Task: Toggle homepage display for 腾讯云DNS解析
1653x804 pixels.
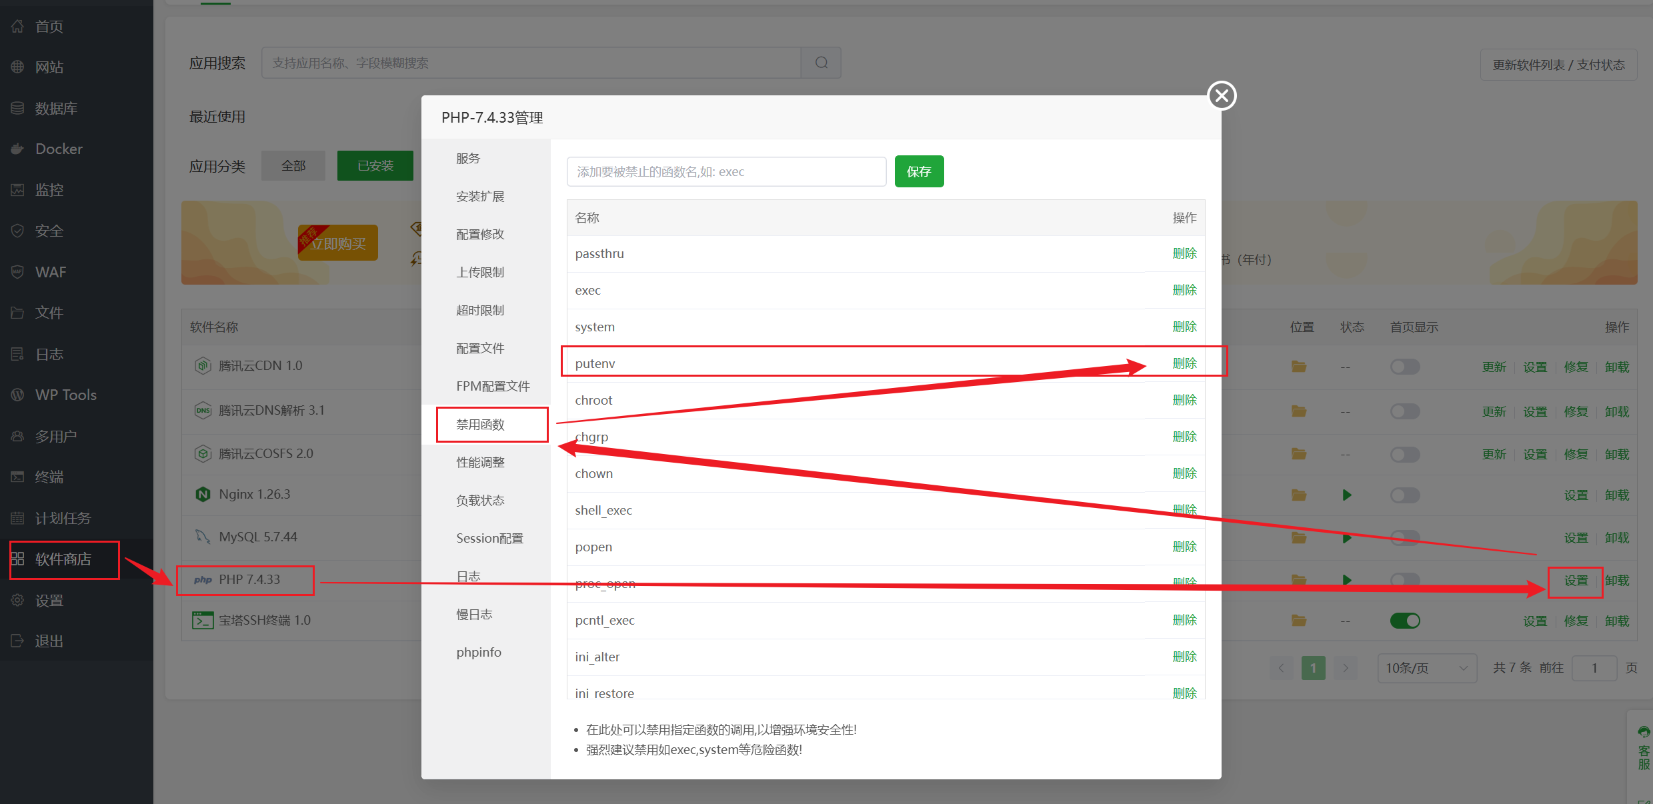Action: [x=1405, y=411]
